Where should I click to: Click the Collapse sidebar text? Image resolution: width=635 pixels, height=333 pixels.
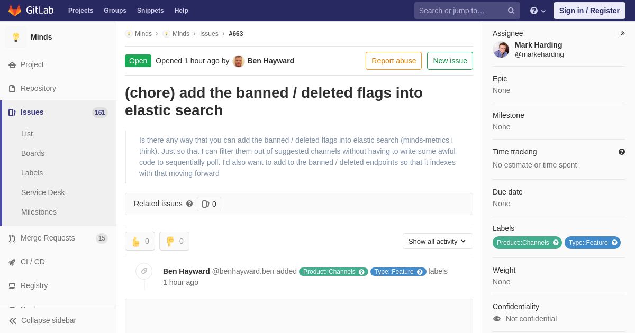click(x=49, y=320)
